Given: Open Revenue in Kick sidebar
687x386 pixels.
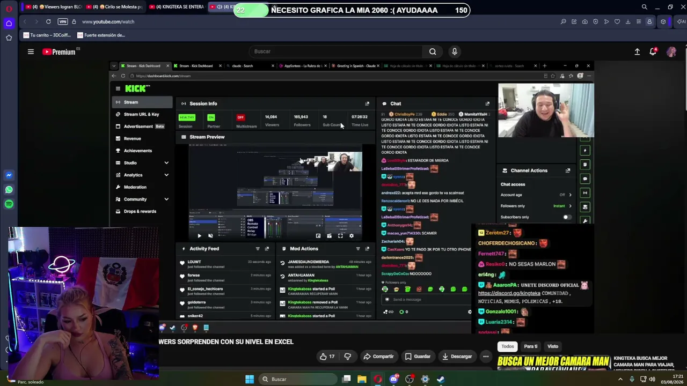Looking at the screenshot, I should [142, 138].
